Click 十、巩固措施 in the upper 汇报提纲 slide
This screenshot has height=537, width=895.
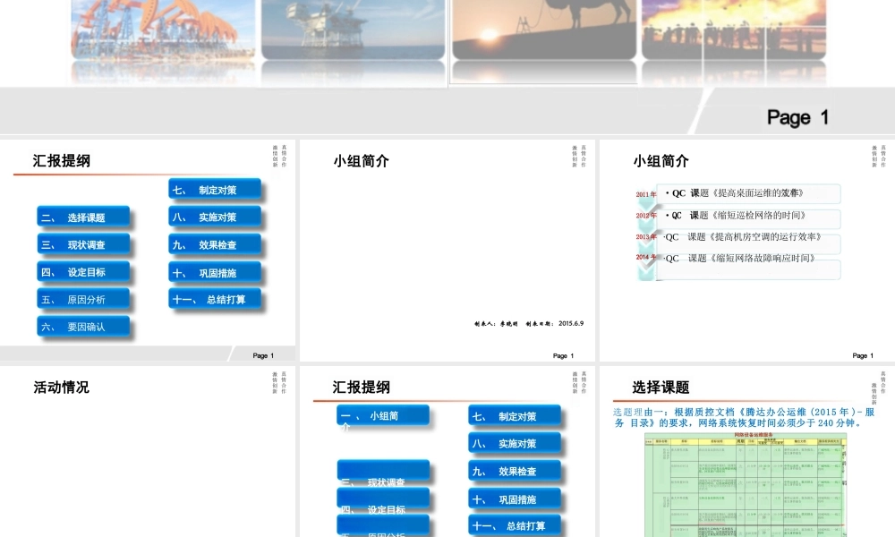pos(215,272)
